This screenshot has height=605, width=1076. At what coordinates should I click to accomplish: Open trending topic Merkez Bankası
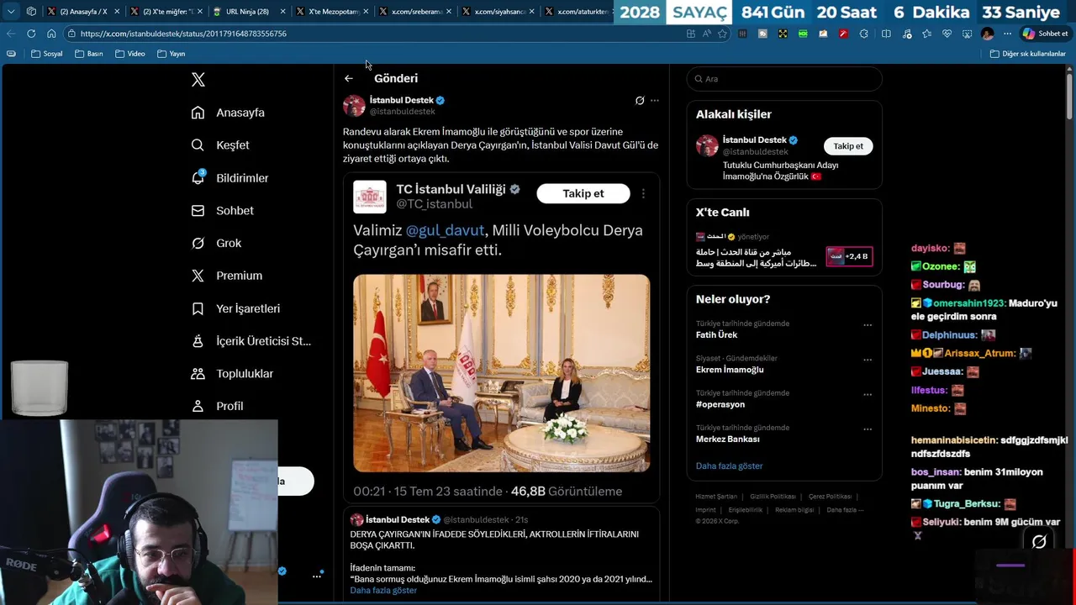click(x=727, y=439)
